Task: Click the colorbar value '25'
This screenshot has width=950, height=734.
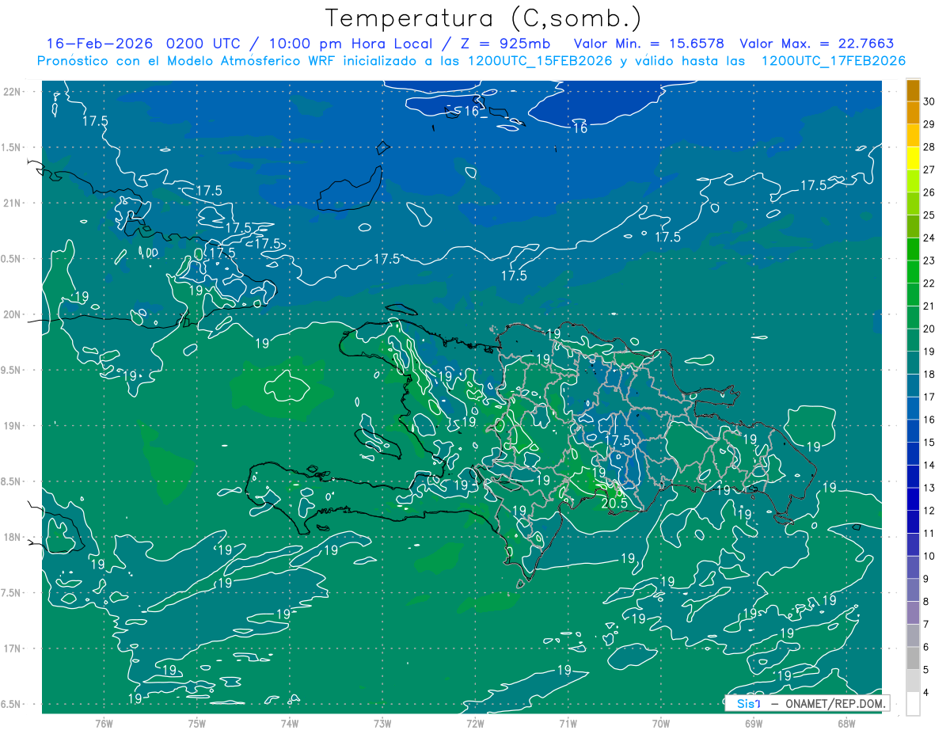Action: point(929,215)
